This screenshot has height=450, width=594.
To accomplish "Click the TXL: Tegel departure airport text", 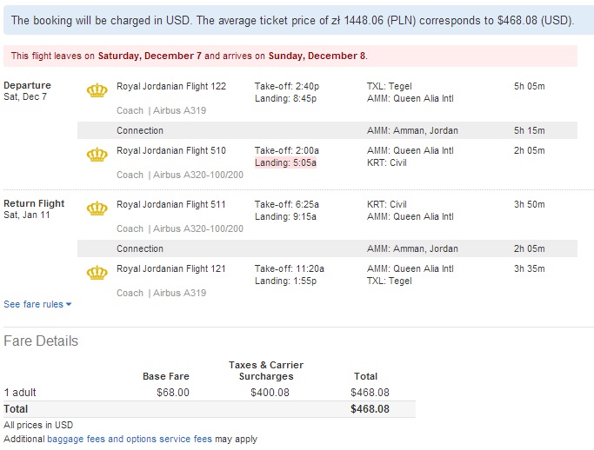I will click(x=389, y=86).
